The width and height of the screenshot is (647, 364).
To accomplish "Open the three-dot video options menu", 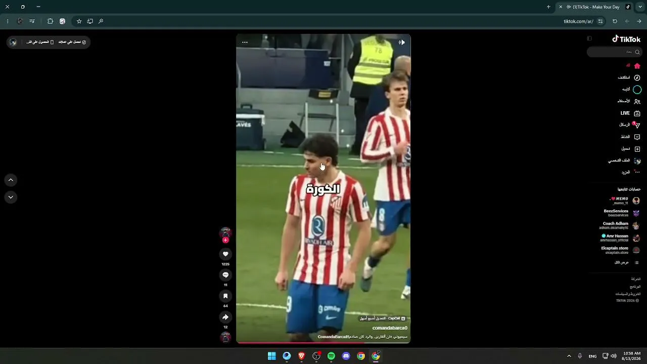I will pyautogui.click(x=245, y=42).
